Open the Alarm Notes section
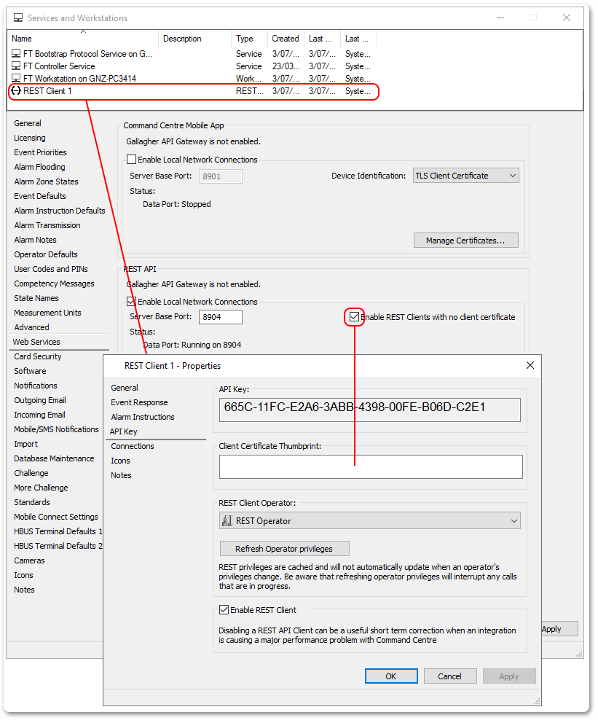Viewport: 598px width, 723px height. 35,241
